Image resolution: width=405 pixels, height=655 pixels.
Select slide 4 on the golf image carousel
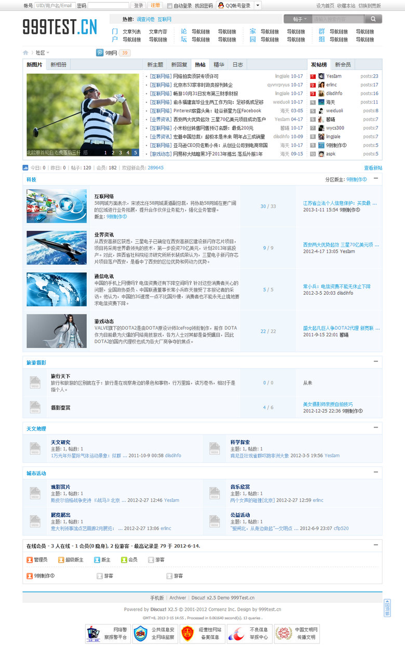click(128, 152)
